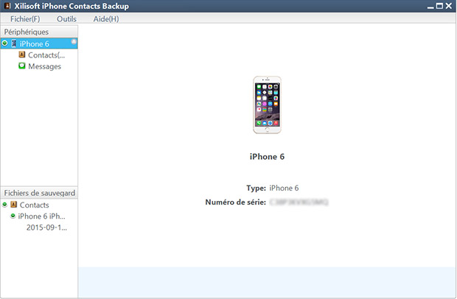
Task: Open the Outils menu
Action: 66,19
